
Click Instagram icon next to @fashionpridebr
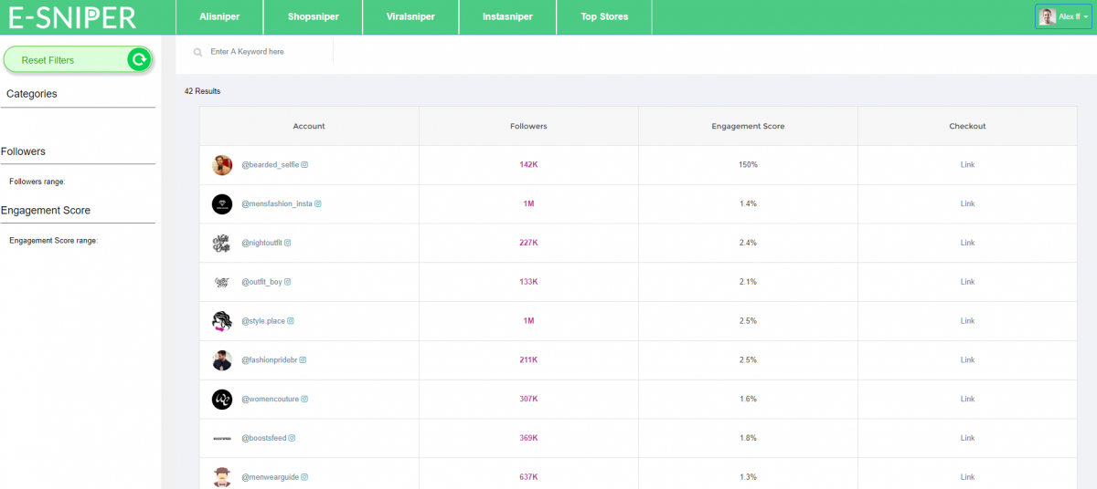[x=303, y=360]
